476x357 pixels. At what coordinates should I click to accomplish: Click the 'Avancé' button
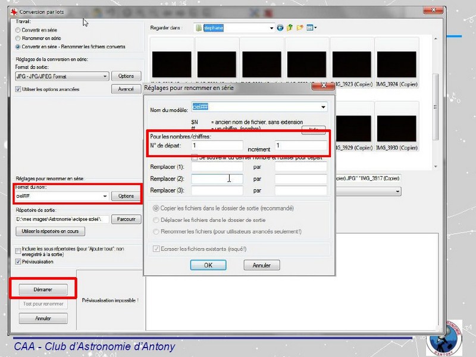tap(126, 89)
